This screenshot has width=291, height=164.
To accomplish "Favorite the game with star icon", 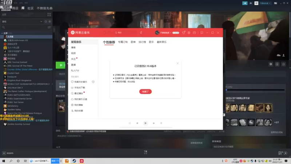I will point(283,64).
